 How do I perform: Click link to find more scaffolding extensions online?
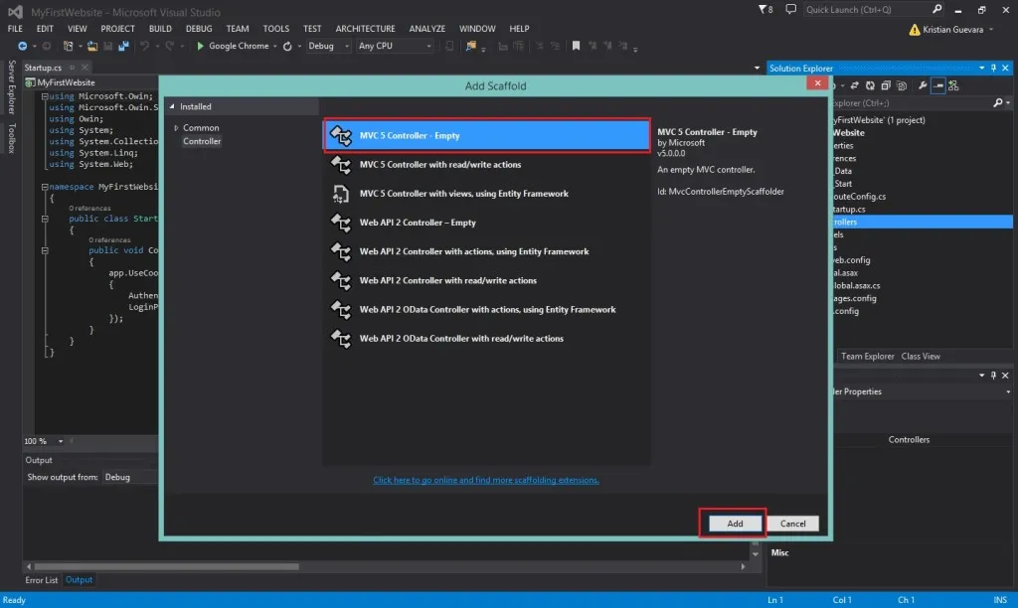485,480
